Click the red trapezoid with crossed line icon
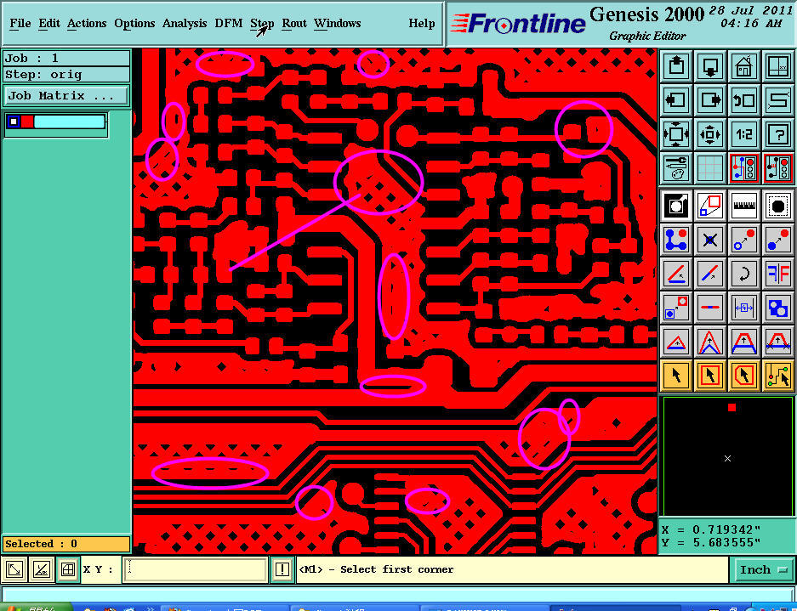 tap(778, 342)
